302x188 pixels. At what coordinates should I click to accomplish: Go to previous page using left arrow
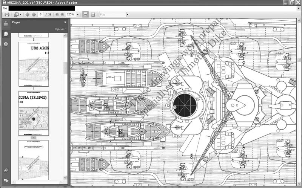(x=27, y=15)
